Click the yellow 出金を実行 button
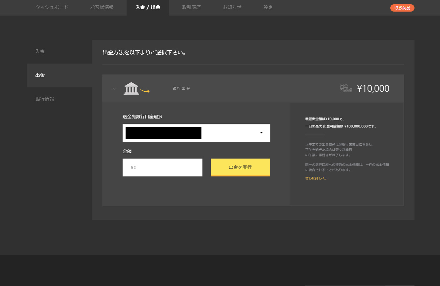Viewport: 440px width, 286px height. pyautogui.click(x=240, y=167)
